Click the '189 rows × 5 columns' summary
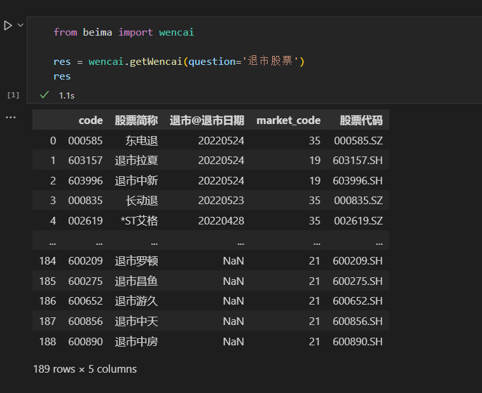This screenshot has height=393, width=482. point(85,369)
